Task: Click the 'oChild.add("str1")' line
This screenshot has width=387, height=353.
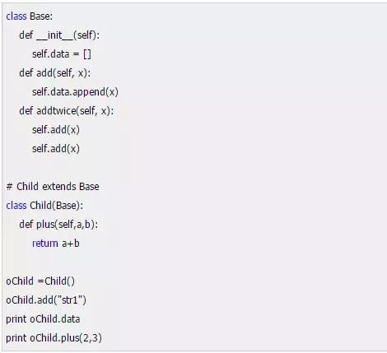Action: pyautogui.click(x=46, y=300)
